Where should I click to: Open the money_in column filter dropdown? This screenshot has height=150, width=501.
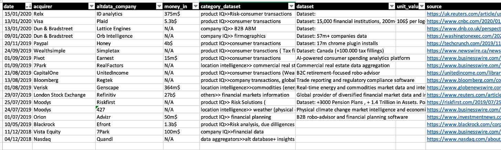pyautogui.click(x=195, y=7)
